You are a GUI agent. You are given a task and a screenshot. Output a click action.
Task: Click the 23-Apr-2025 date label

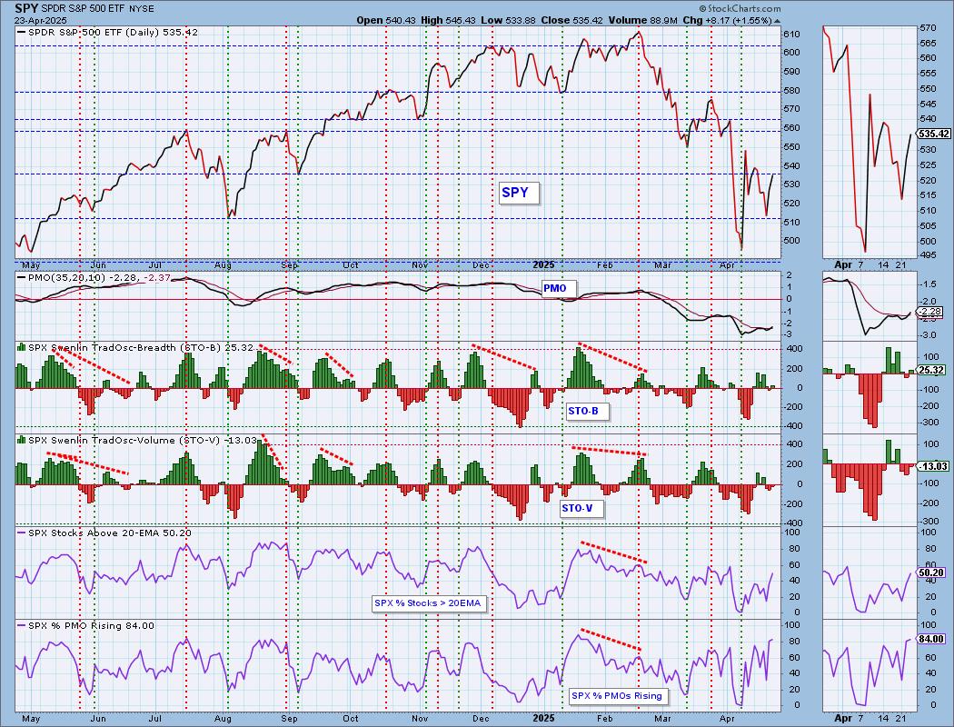(40, 20)
